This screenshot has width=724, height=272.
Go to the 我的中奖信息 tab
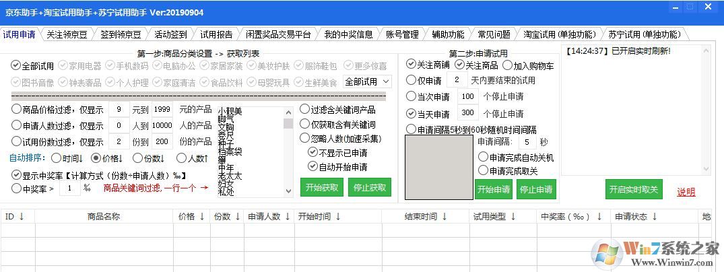349,34
